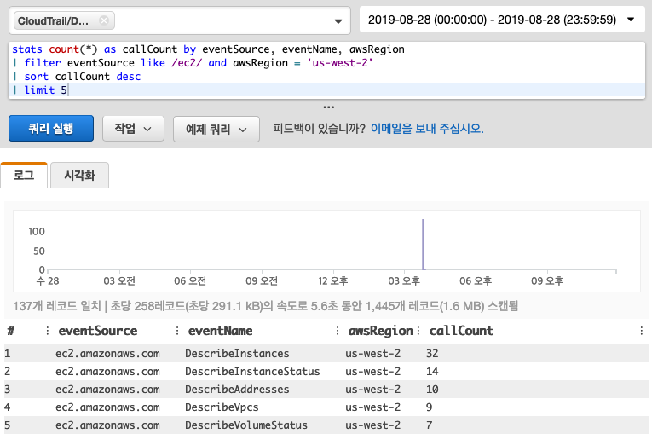
Task: Open the eventName column options icon
Action: pyautogui.click(x=338, y=331)
